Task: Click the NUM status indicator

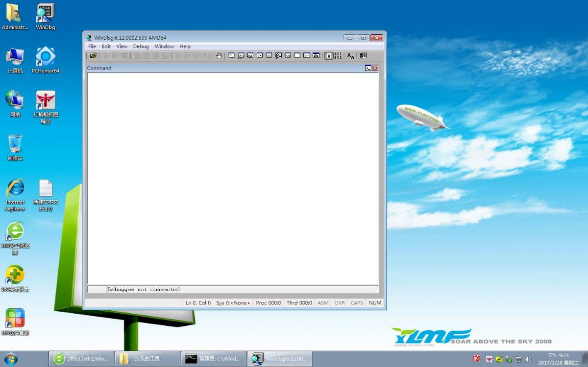Action: click(375, 303)
